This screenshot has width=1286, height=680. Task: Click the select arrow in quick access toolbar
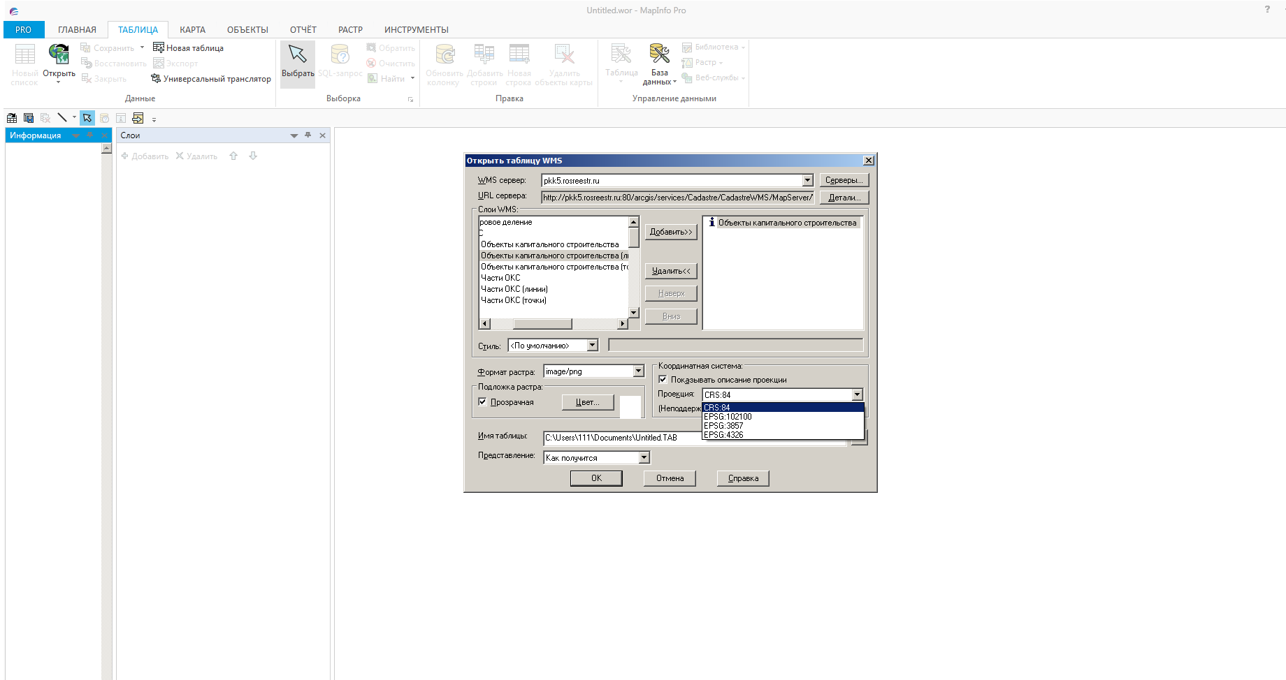pyautogui.click(x=87, y=118)
